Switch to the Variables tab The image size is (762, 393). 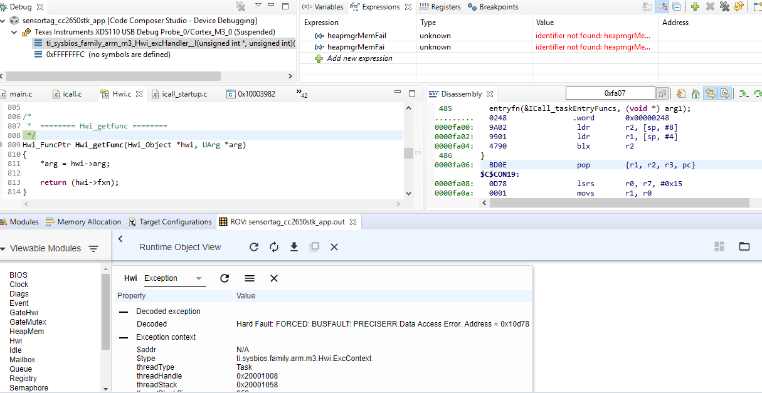tap(322, 7)
